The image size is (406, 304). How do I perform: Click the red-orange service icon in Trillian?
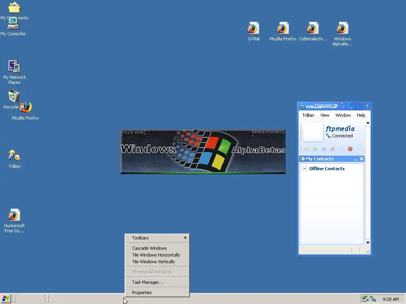350,149
